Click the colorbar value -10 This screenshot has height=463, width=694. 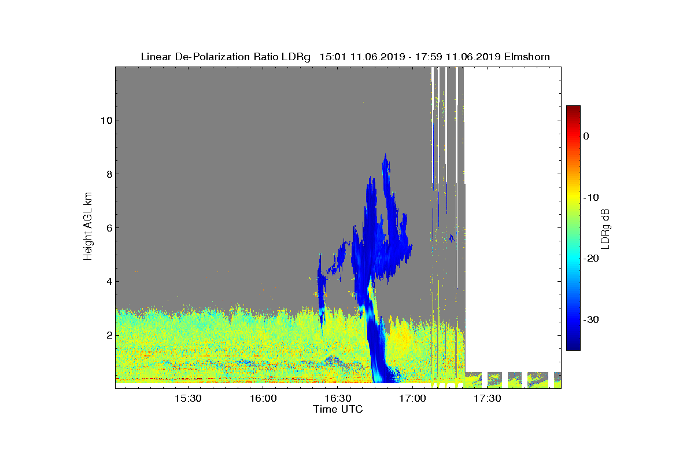590,197
